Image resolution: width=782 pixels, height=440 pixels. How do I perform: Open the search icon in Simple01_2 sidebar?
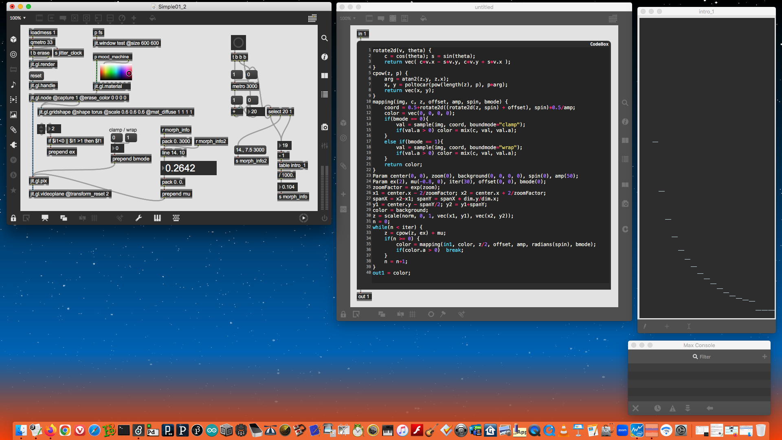coord(325,38)
